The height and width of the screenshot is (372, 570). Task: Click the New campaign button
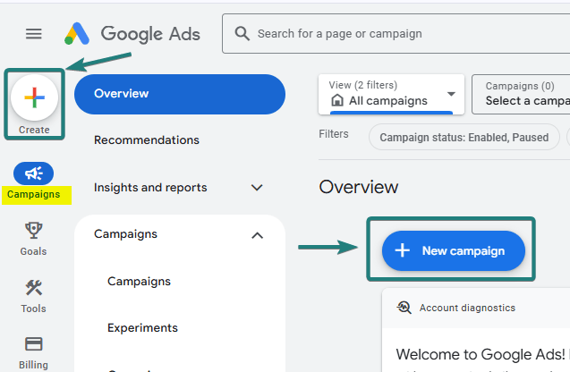[454, 250]
